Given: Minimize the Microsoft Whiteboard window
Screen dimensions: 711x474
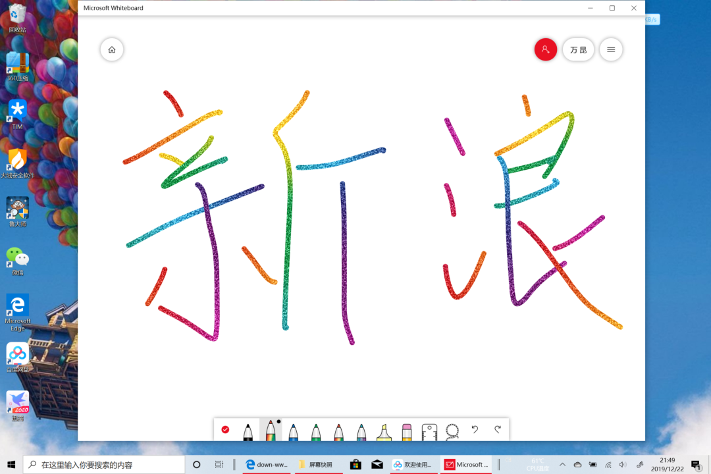Looking at the screenshot, I should tap(591, 8).
